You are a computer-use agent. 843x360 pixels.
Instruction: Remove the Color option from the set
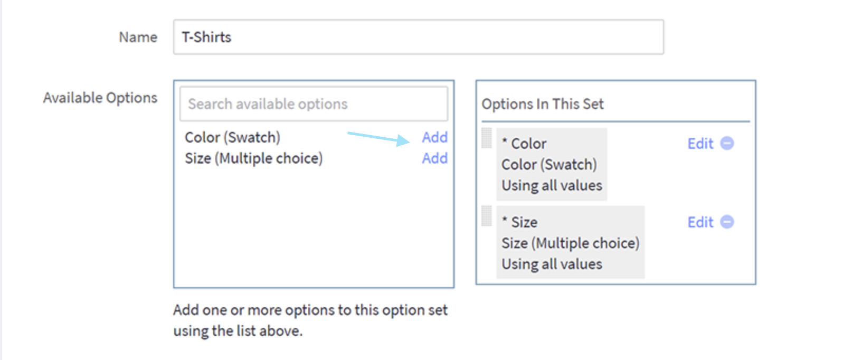pyautogui.click(x=727, y=144)
